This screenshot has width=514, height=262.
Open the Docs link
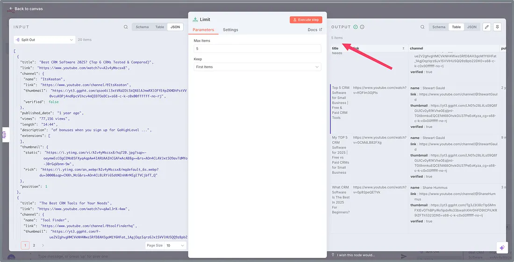point(314,30)
